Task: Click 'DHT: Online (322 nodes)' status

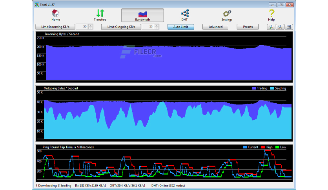Action: (168, 186)
